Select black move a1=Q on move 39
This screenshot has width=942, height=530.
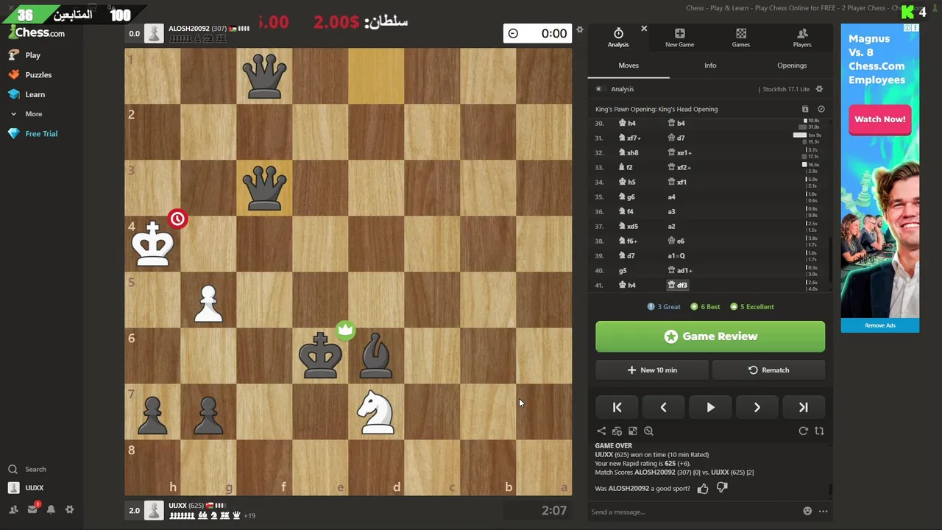tap(676, 255)
